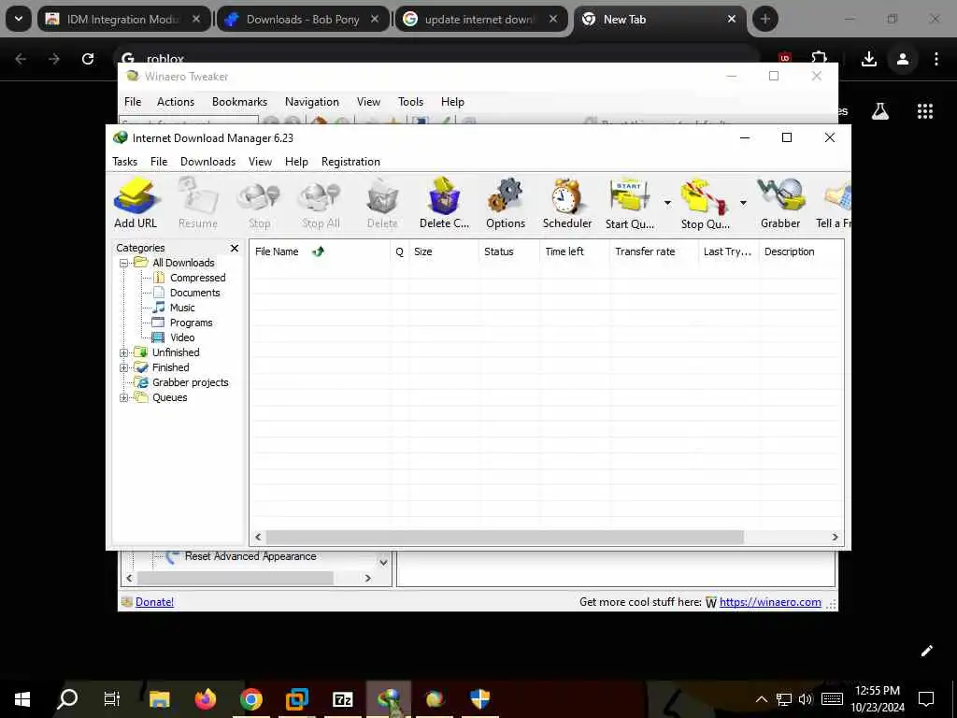
Task: Open the IDM View menu
Action: tap(260, 162)
